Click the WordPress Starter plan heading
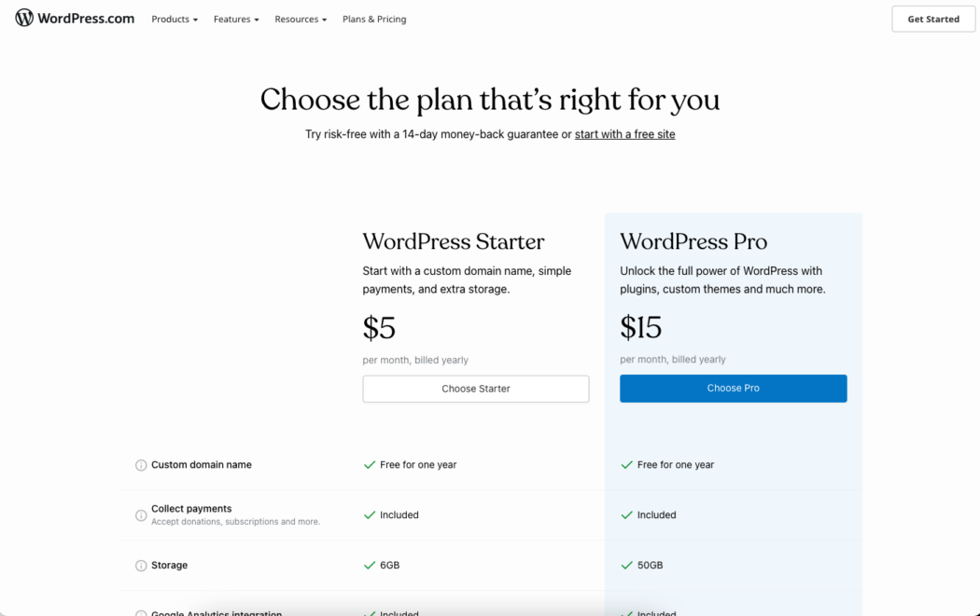The width and height of the screenshot is (980, 616). click(x=453, y=241)
